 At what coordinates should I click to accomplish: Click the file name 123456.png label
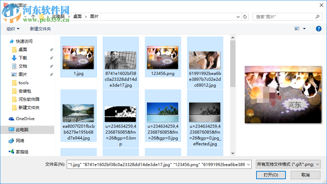[x=163, y=73]
